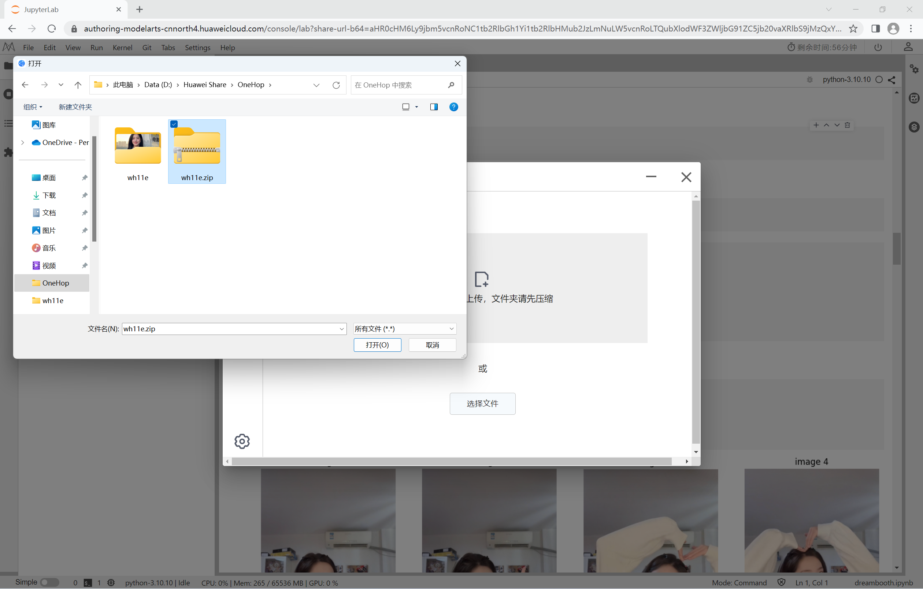Click the refresh icon in the file dialog
Screen dimensions: 923x589
(x=336, y=85)
